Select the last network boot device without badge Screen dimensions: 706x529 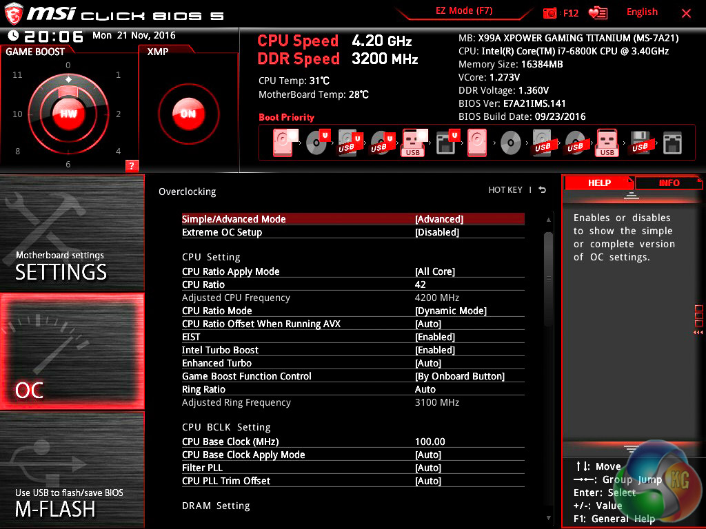pos(672,143)
